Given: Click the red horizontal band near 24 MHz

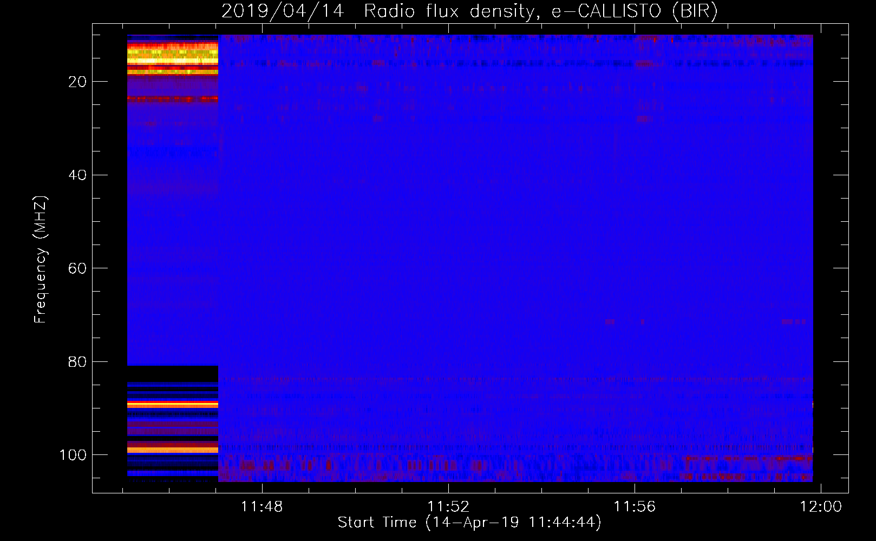Looking at the screenshot, I should 173,99.
